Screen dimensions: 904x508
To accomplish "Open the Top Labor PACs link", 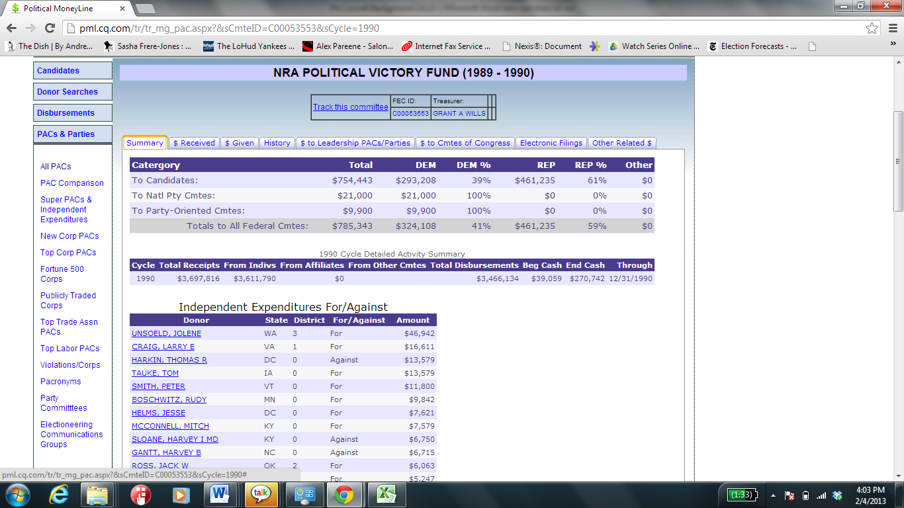I will click(70, 349).
